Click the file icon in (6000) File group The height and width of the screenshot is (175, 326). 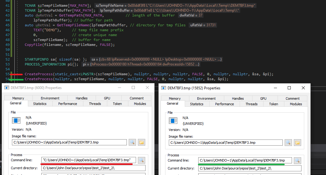coord(16,121)
